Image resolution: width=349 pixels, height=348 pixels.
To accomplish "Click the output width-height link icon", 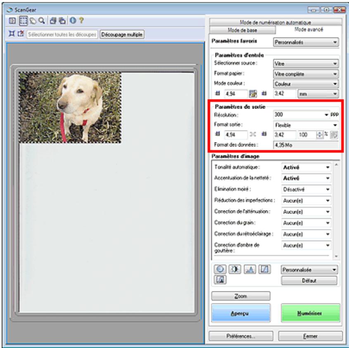I will pyautogui.click(x=253, y=135).
